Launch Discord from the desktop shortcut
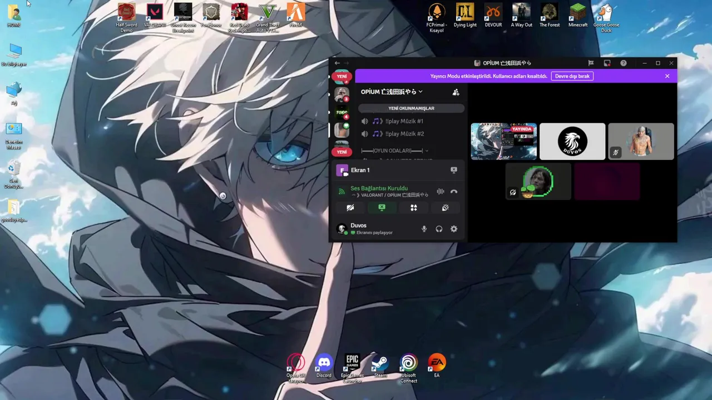 [x=324, y=366]
